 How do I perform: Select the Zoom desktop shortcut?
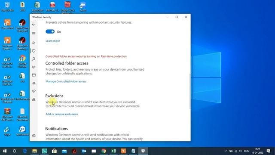[x=83, y=6]
